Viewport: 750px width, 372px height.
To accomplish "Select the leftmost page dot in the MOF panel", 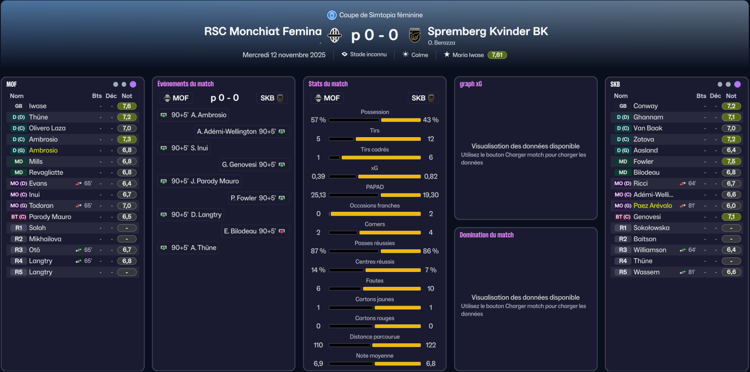I will [x=115, y=84].
